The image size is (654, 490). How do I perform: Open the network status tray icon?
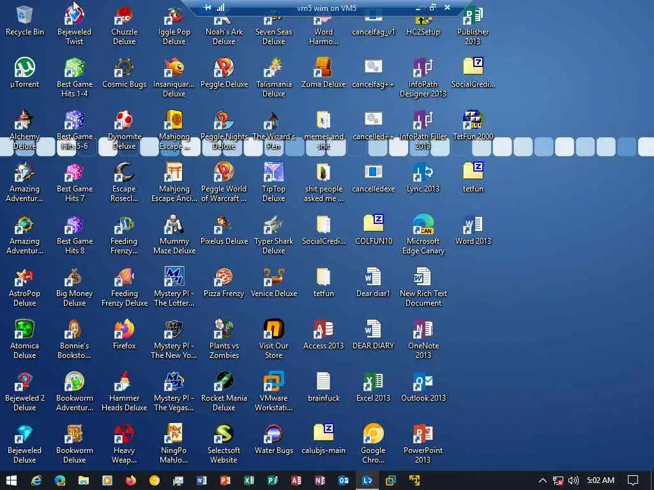[558, 480]
